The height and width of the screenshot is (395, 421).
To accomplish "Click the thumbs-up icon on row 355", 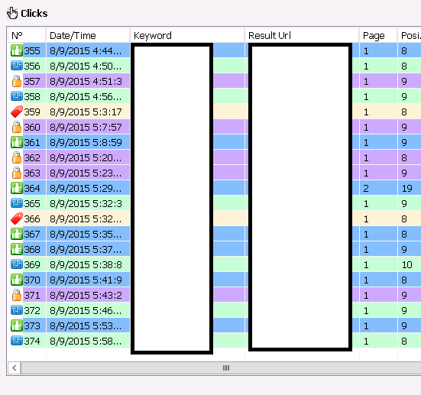I will coord(16,50).
